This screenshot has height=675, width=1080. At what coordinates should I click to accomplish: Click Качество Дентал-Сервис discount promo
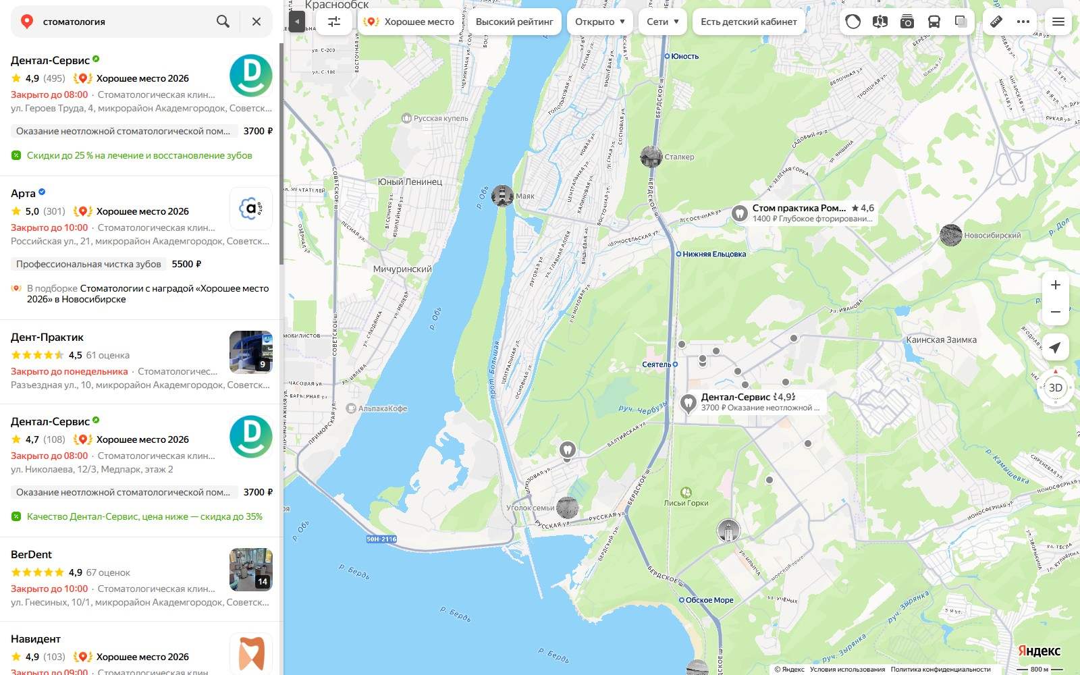tap(144, 516)
